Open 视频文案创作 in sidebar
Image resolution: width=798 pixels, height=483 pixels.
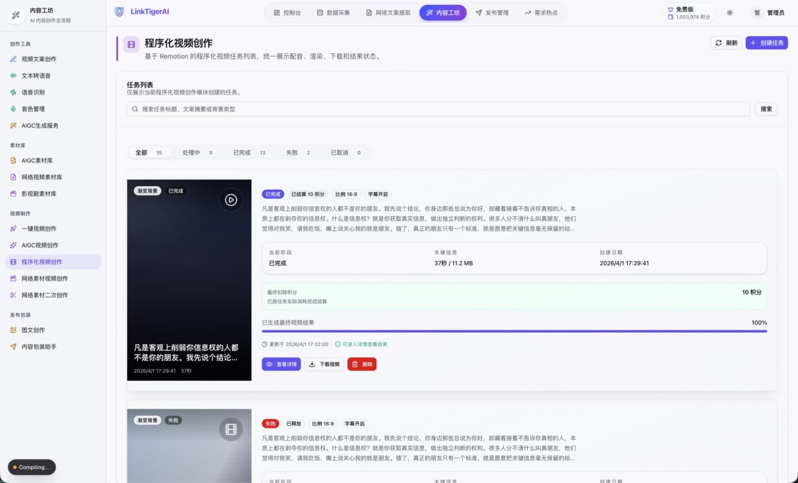pos(38,59)
